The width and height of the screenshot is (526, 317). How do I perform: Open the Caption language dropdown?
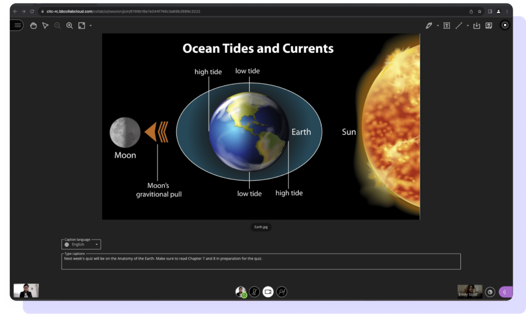(82, 245)
